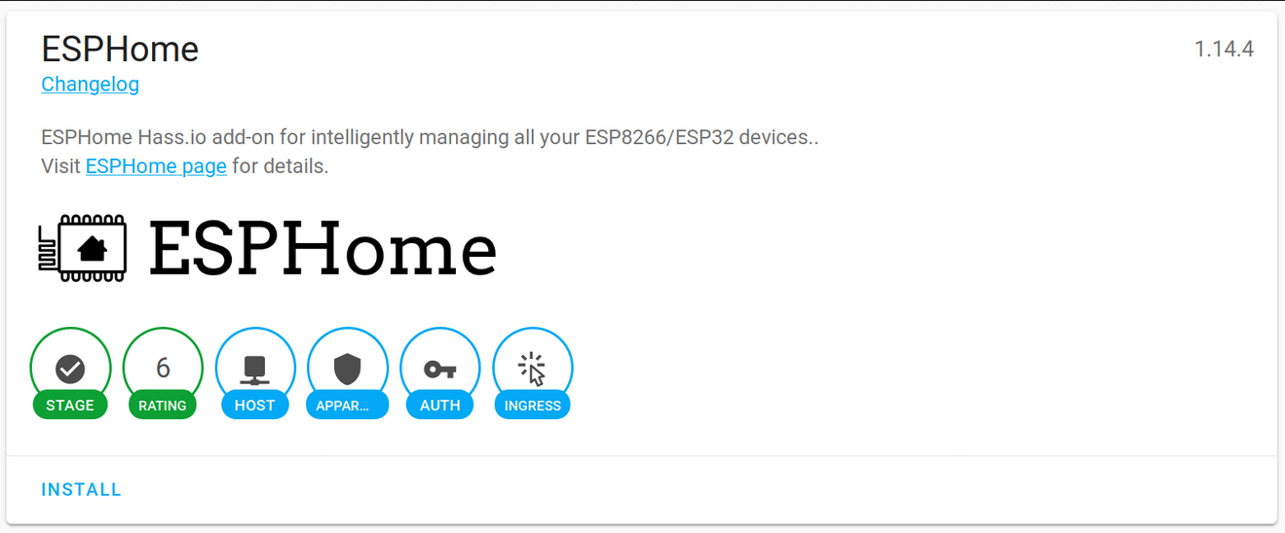The image size is (1285, 533).
Task: Click the Stage checkmark icon
Action: [70, 369]
